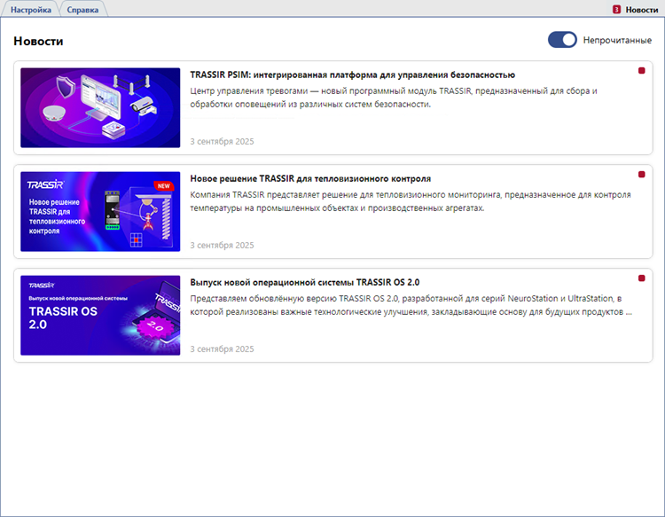Open TRASSIR OS 2.0 banner thumbnail

click(100, 316)
